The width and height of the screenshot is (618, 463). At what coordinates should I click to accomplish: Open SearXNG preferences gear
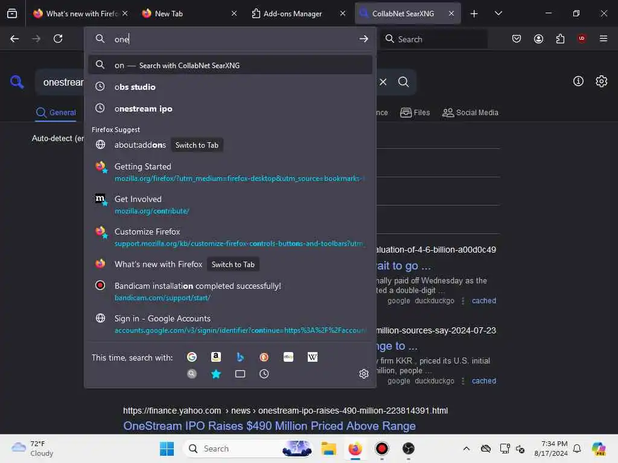(602, 81)
